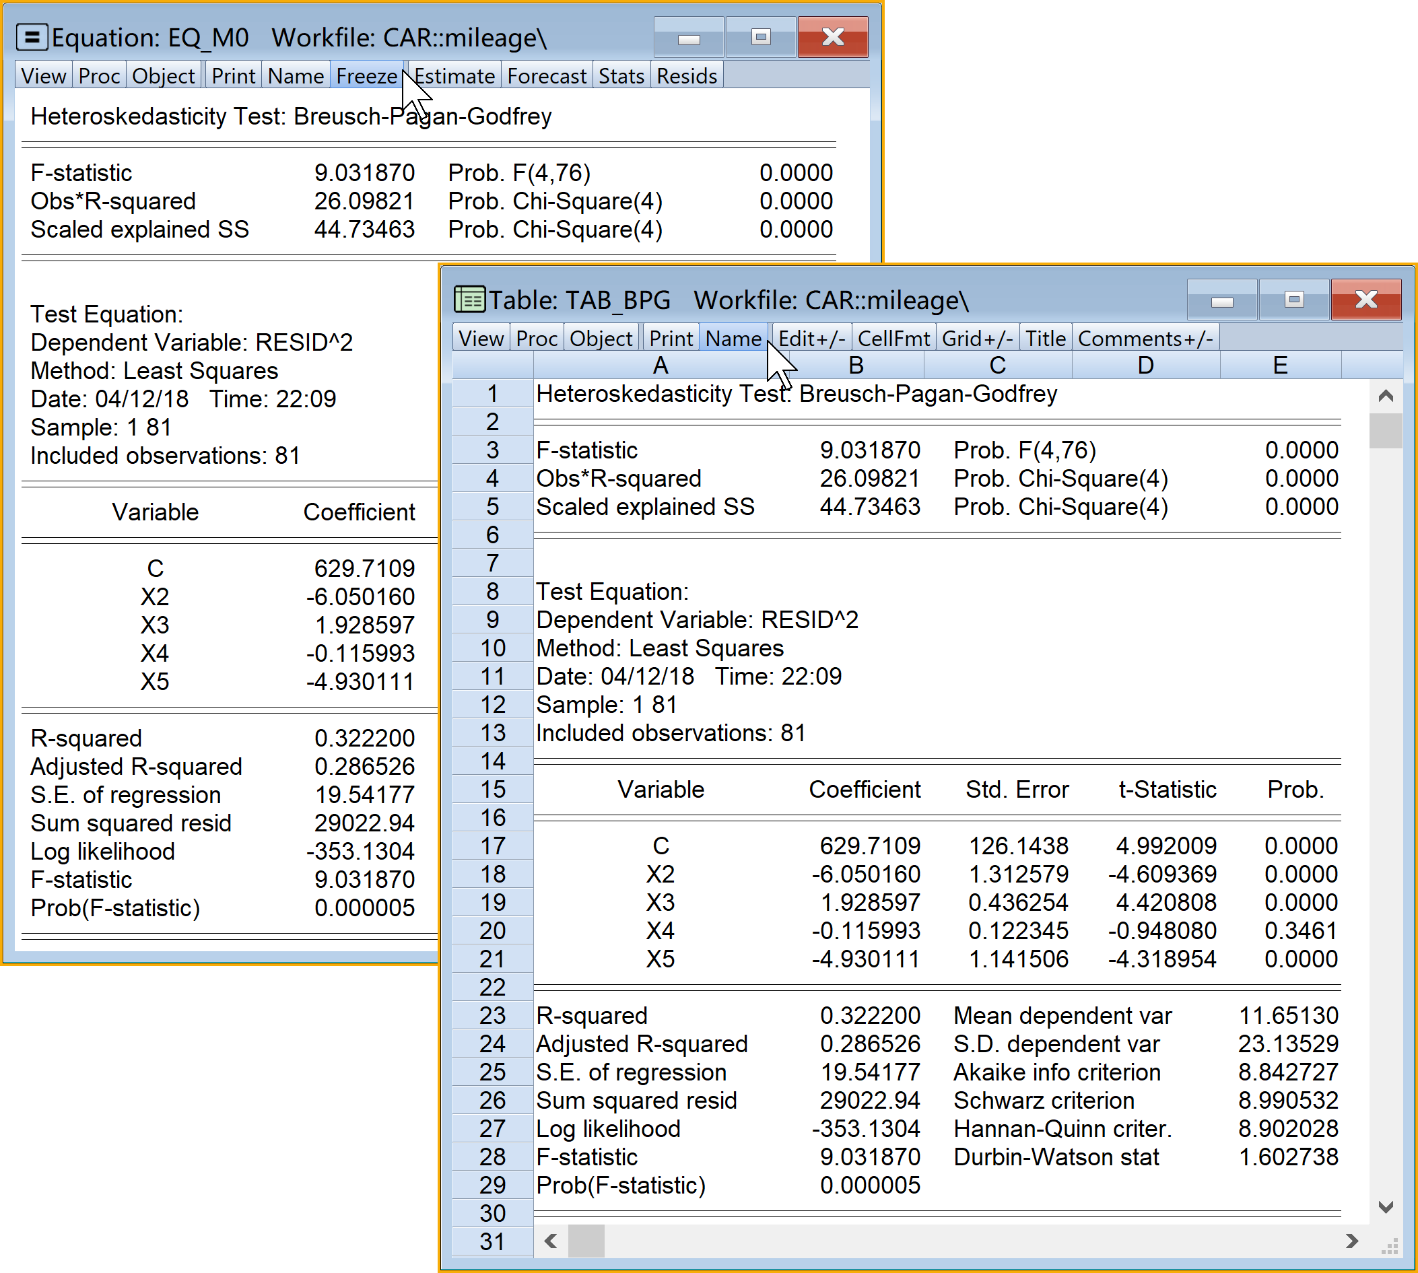Toggle Grid+/- lines in the table
Viewport: 1418px width, 1273px height.
[976, 339]
